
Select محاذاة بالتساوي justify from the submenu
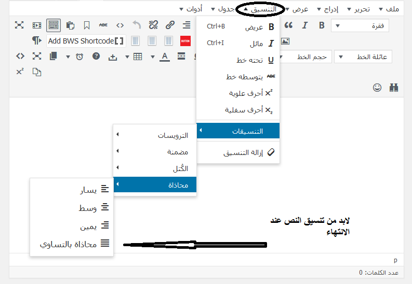coord(73,243)
